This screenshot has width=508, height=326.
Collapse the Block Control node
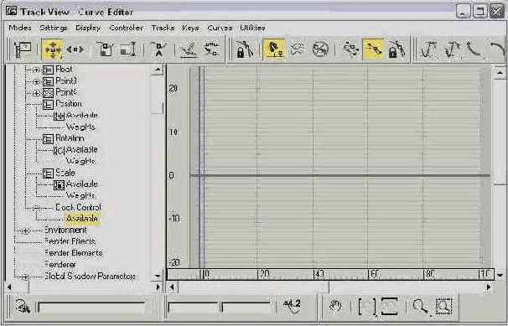(x=36, y=208)
